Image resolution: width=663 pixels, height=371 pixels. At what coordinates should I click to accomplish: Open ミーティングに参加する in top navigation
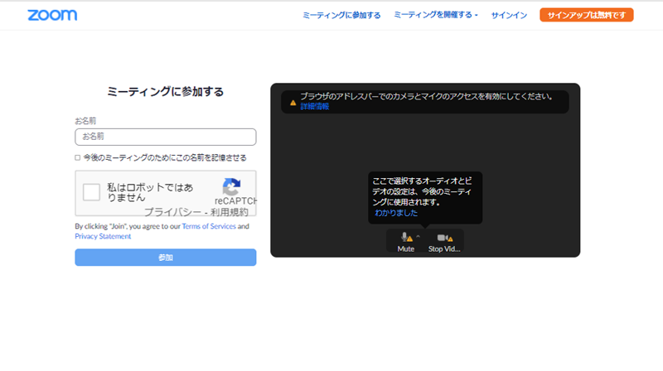coord(341,15)
